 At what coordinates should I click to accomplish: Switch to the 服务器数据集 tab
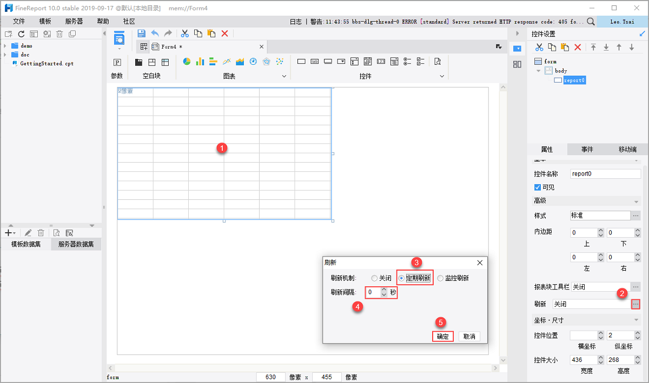tap(76, 244)
